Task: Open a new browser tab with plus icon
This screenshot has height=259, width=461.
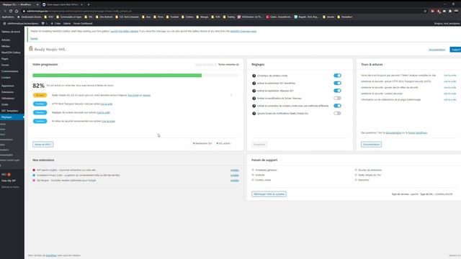Action: pyautogui.click(x=89, y=4)
